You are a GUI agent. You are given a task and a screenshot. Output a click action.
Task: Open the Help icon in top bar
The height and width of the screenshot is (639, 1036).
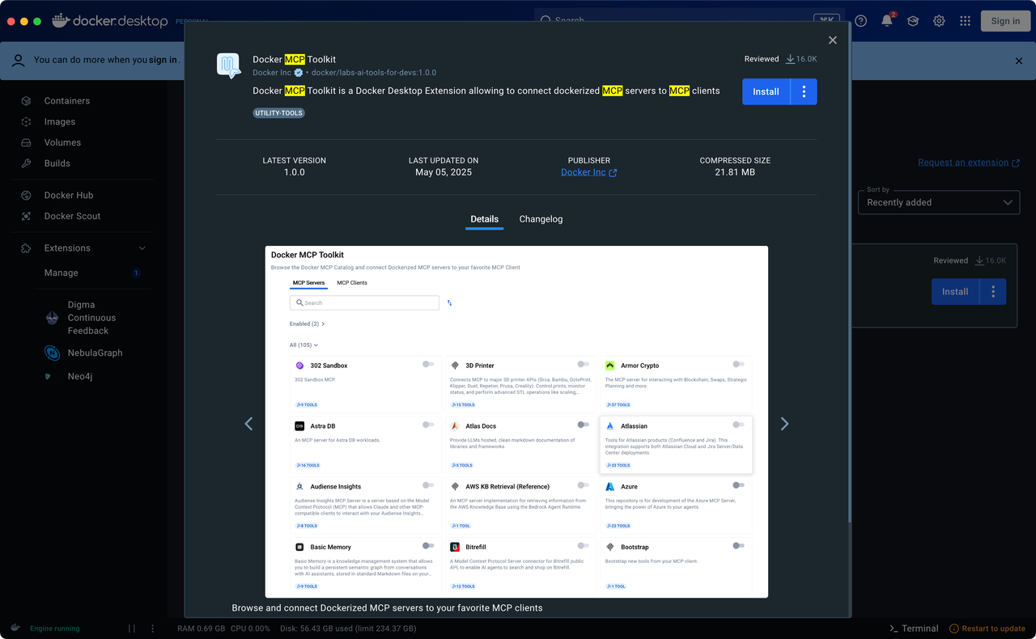(x=861, y=21)
